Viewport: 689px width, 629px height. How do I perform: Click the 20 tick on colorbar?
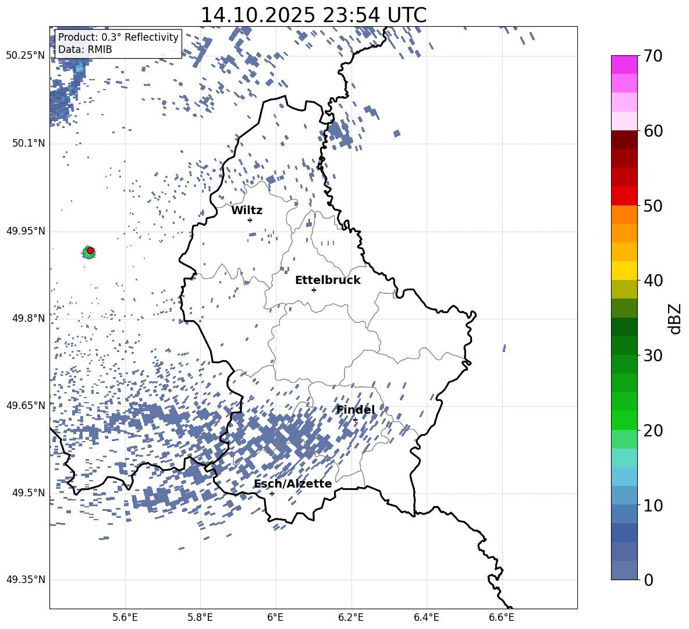tap(653, 430)
